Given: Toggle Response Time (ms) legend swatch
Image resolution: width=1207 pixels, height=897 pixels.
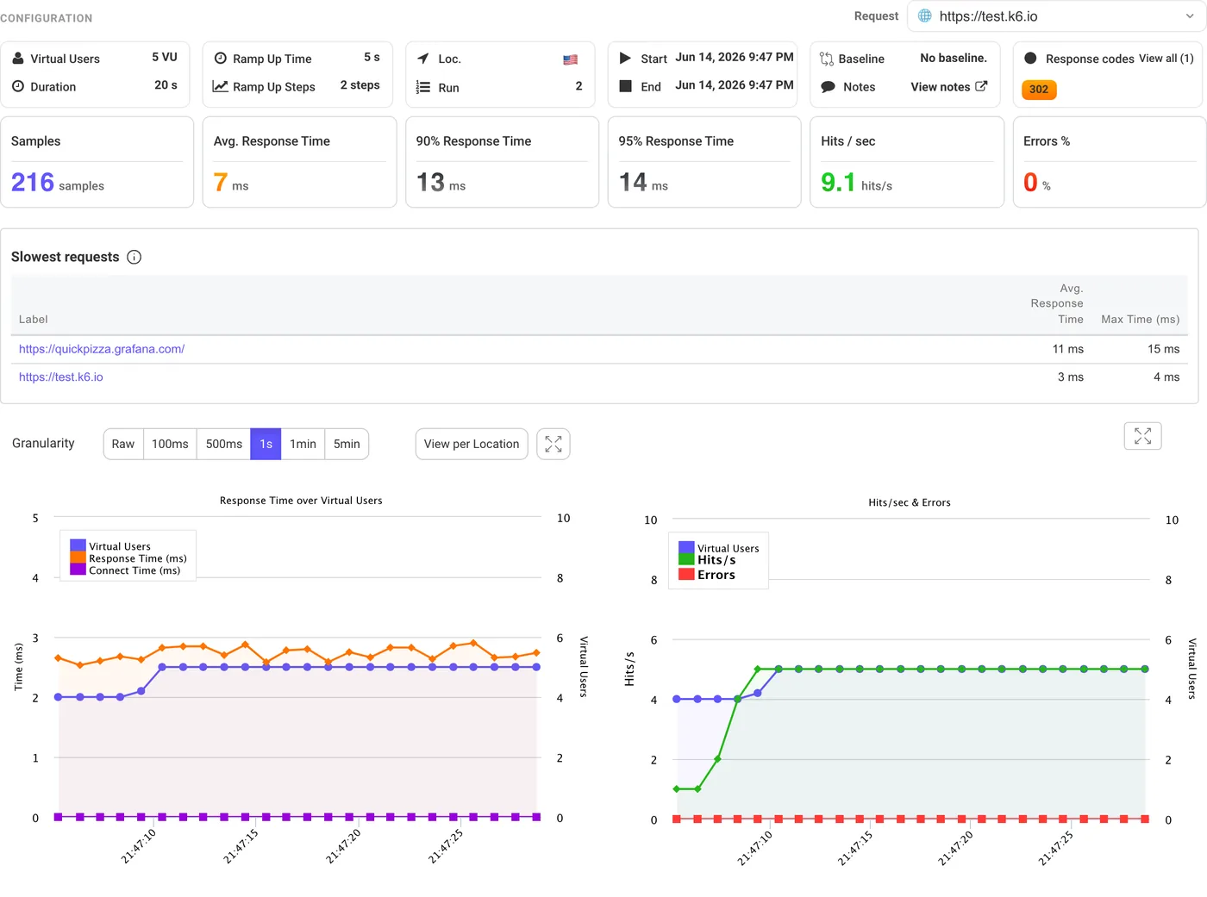Looking at the screenshot, I should coord(78,558).
